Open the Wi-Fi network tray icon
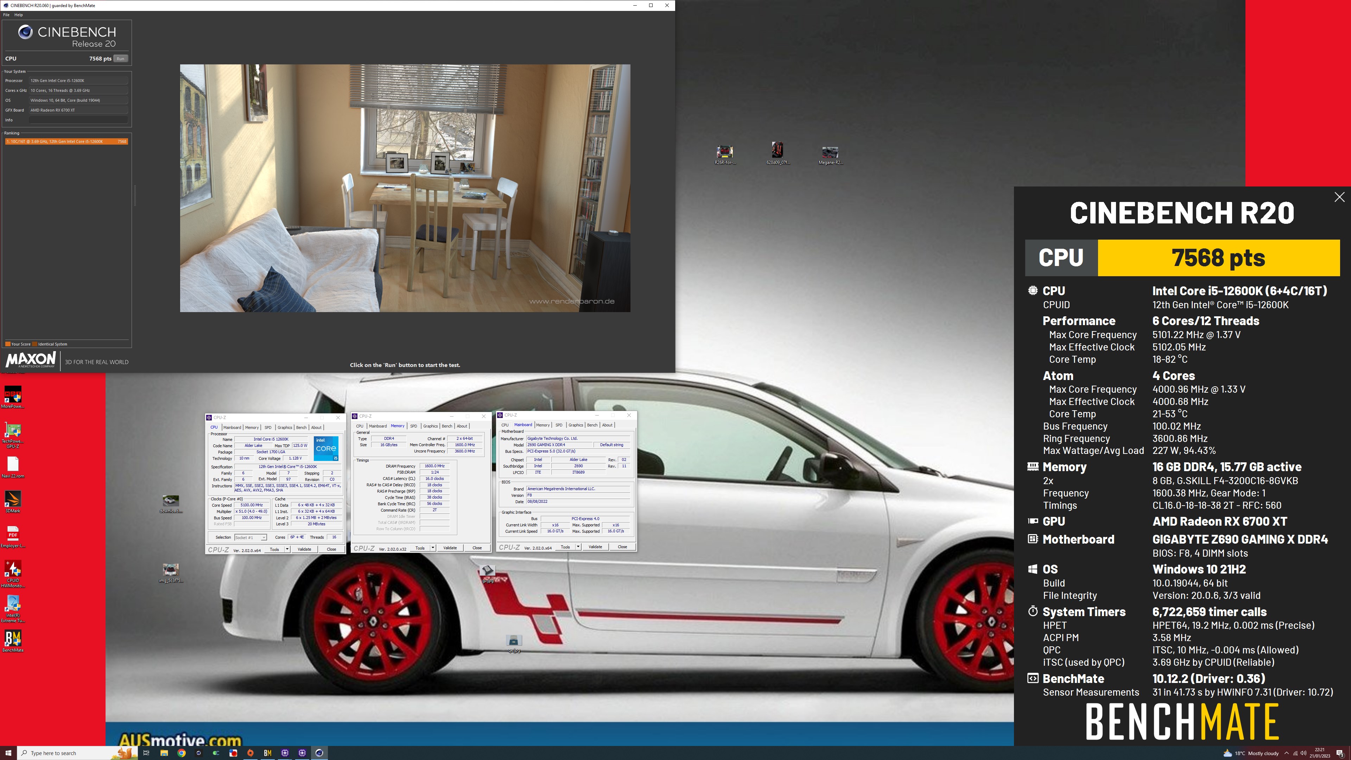This screenshot has width=1351, height=760. click(1295, 753)
